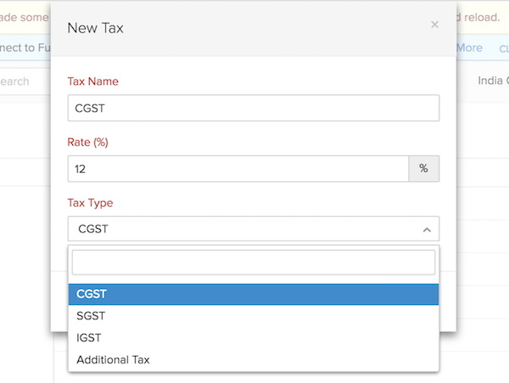This screenshot has width=509, height=383.
Task: Open the More link behind the dialog
Action: point(470,47)
